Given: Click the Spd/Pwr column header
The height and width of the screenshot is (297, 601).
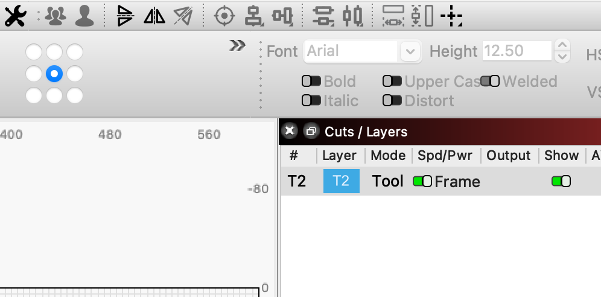Looking at the screenshot, I should point(445,155).
